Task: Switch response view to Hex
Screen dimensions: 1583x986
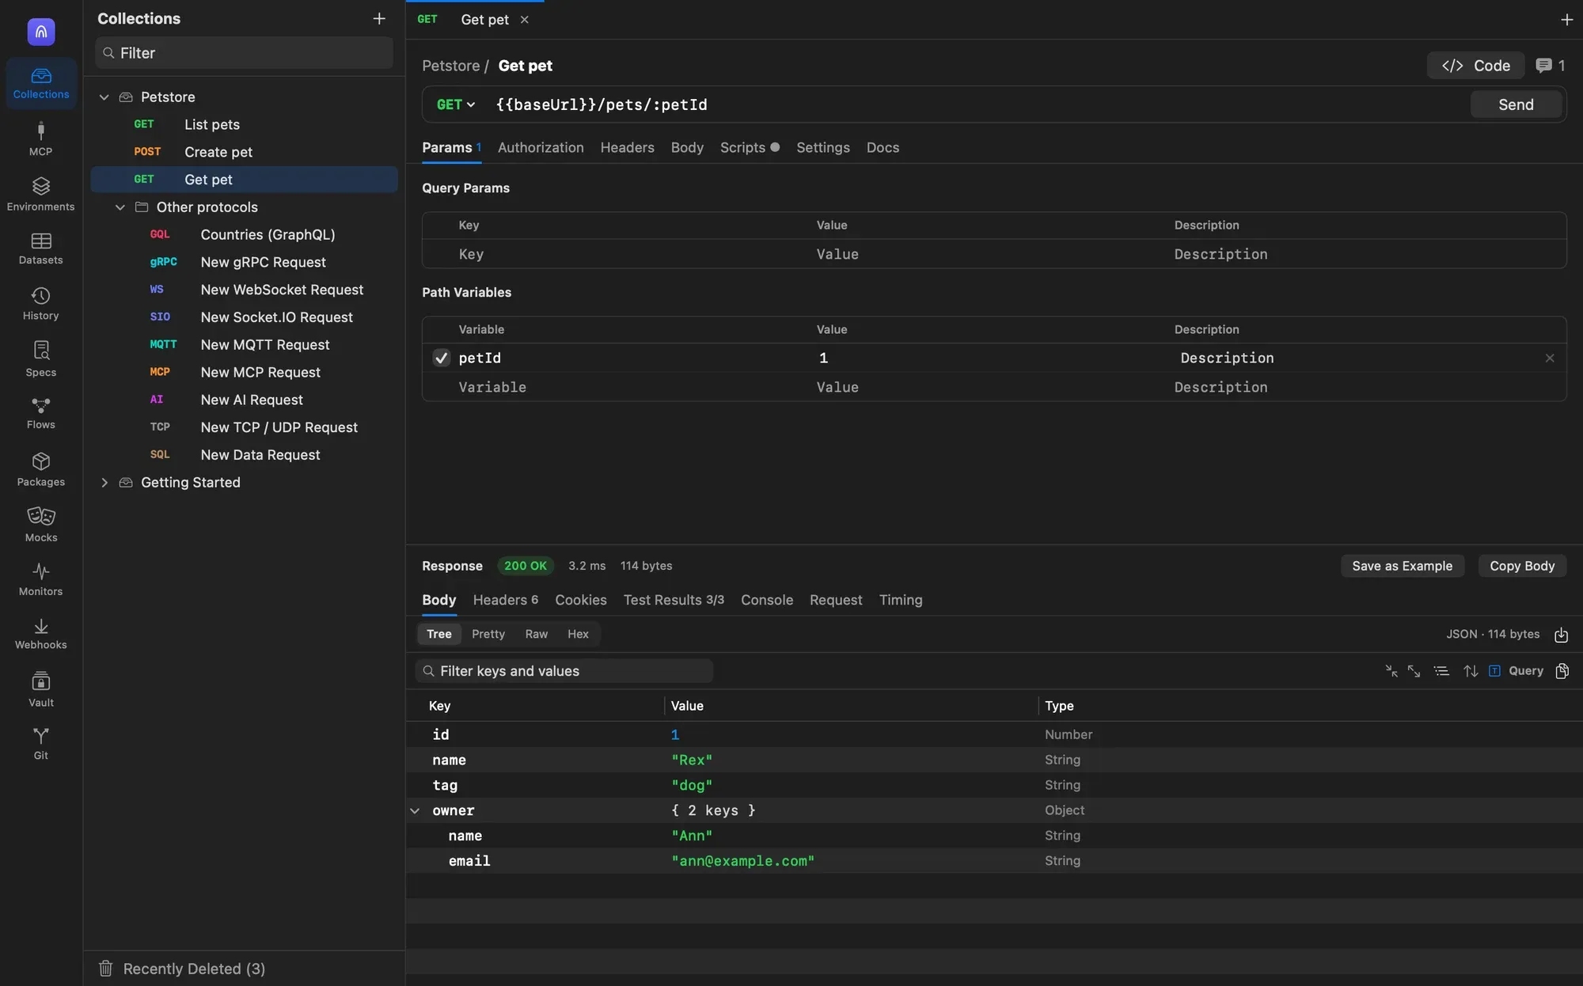Action: tap(578, 634)
